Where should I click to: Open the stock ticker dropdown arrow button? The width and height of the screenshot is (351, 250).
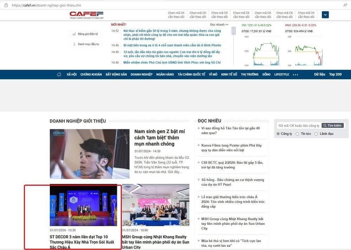click(x=325, y=15)
